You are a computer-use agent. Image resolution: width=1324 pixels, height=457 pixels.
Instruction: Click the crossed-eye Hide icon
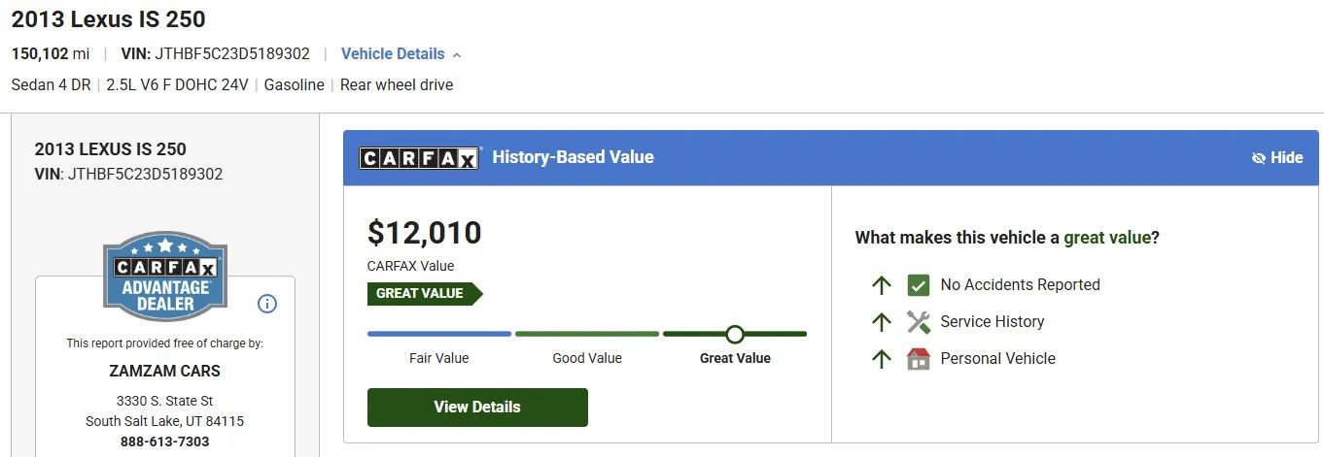click(x=1258, y=158)
